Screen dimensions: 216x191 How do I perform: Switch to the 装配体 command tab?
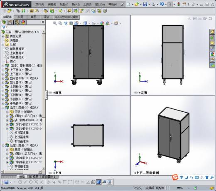pos(7,17)
